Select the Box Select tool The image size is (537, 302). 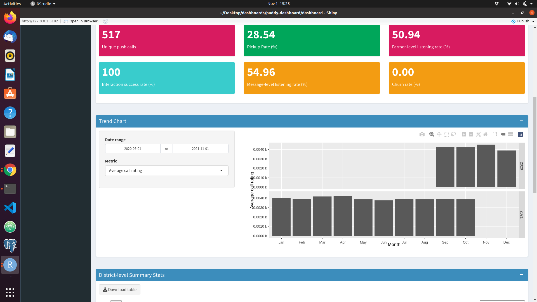446,135
